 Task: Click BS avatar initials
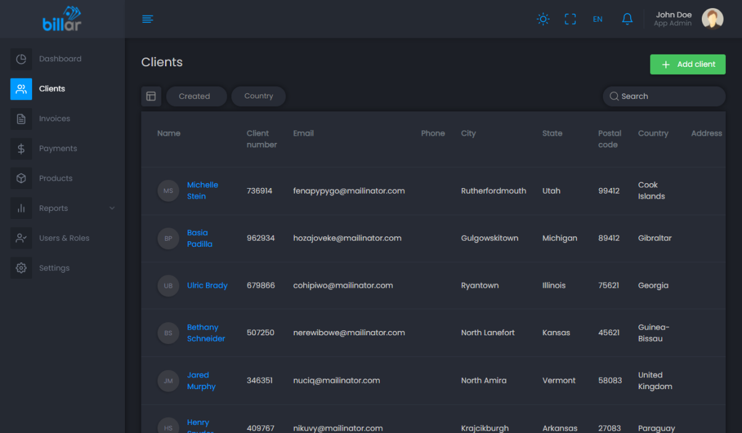168,333
